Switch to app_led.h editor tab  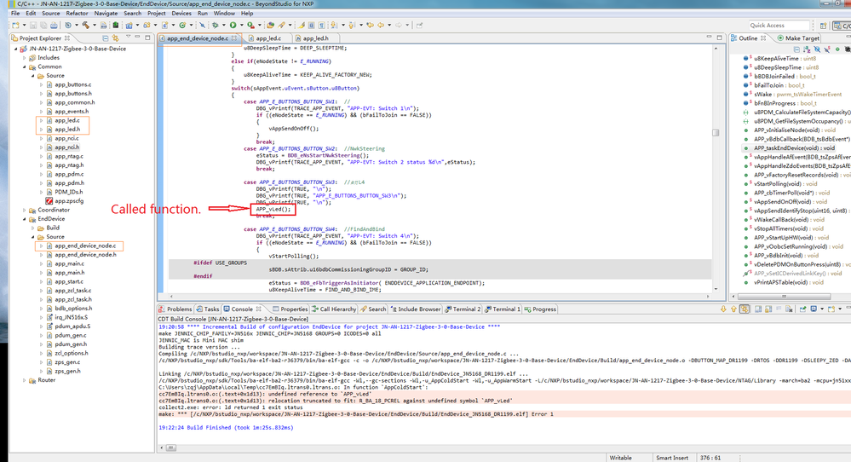coord(315,38)
